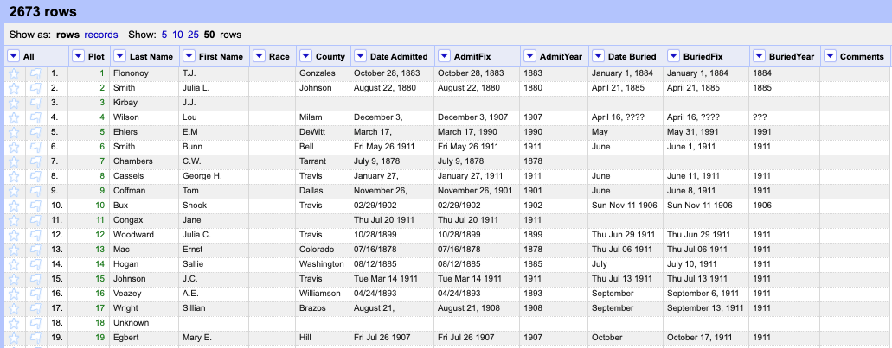Screen dimensions: 892x348
Task: Open the Comments column dropdown
Action: coord(830,56)
